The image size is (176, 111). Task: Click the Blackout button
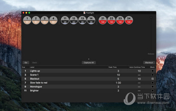point(149,62)
